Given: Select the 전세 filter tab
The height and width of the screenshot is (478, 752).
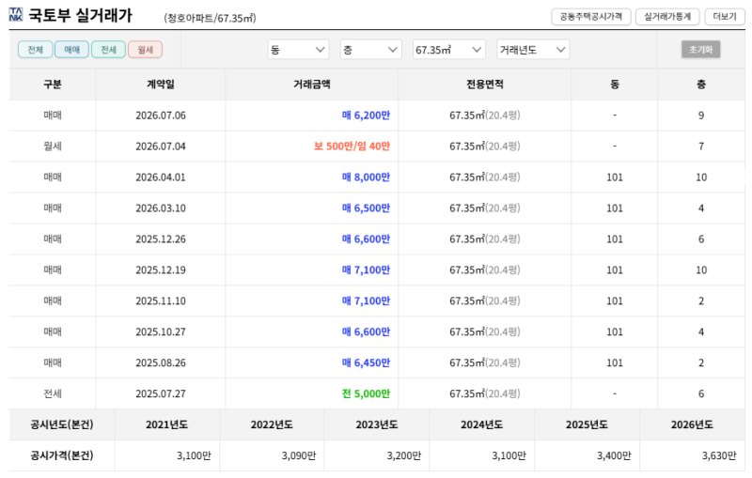Looking at the screenshot, I should [x=108, y=50].
